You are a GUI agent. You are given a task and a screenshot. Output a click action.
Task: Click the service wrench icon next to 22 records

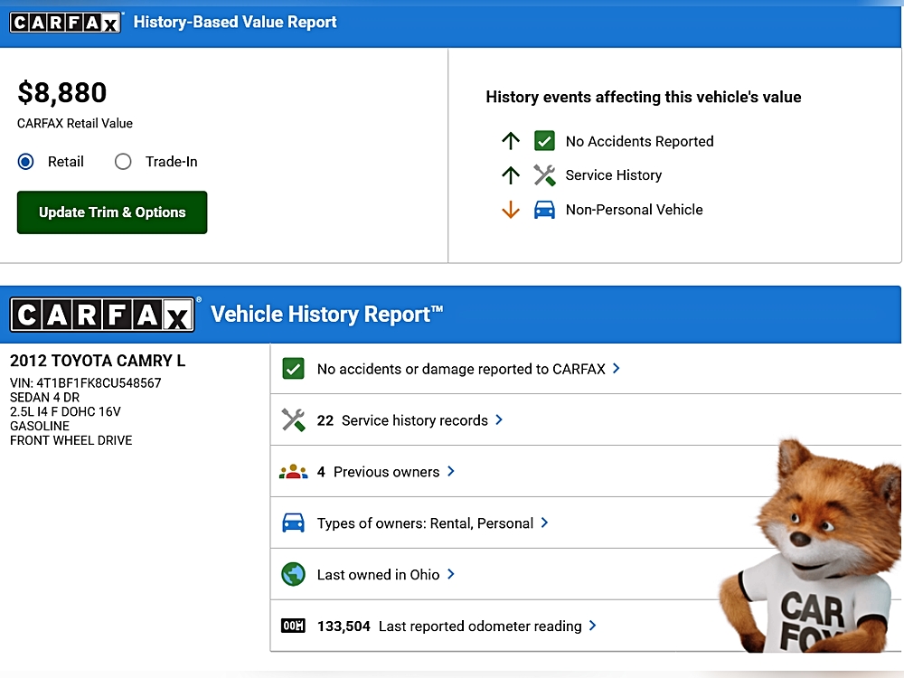[x=293, y=420]
